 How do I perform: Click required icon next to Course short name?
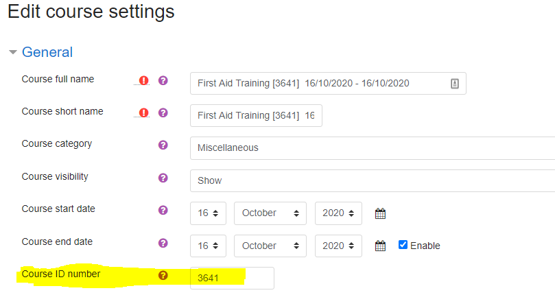click(x=143, y=113)
